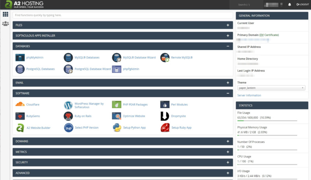This screenshot has width=311, height=180.
Task: Open the Cloudflare icon
Action: (x=20, y=105)
